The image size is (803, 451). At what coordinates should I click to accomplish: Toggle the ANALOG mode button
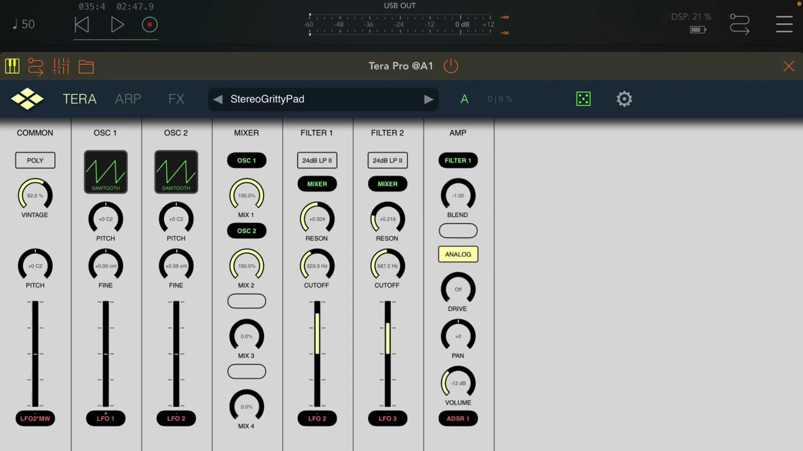[458, 254]
